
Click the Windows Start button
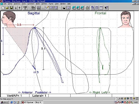point(4,102)
